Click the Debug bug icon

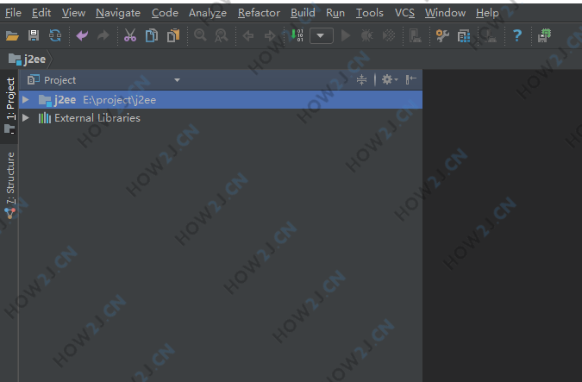pos(366,35)
